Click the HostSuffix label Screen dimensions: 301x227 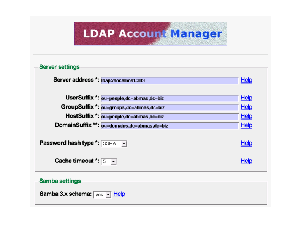point(82,116)
